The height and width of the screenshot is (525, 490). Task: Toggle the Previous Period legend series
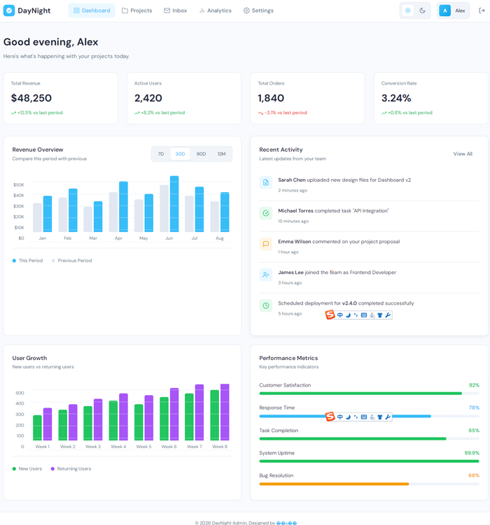tap(71, 261)
